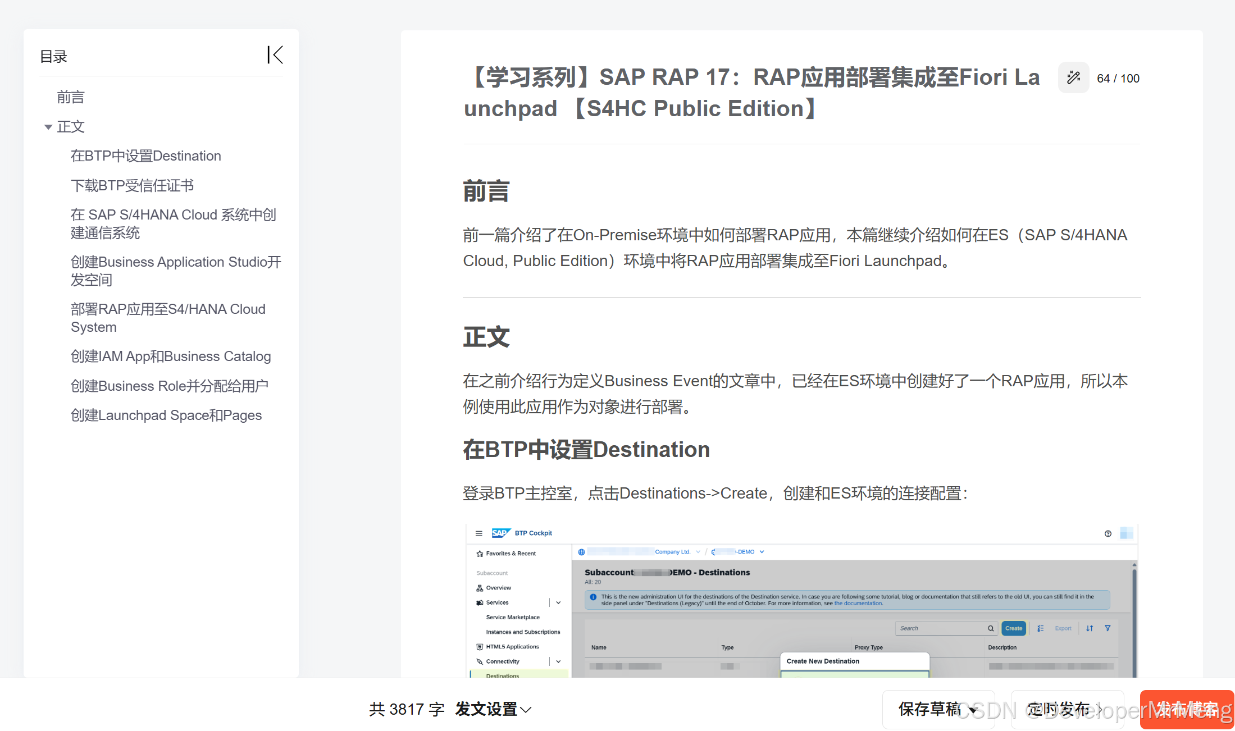Jump to 下载BTP受信任证书 section
The height and width of the screenshot is (731, 1235).
coord(132,185)
